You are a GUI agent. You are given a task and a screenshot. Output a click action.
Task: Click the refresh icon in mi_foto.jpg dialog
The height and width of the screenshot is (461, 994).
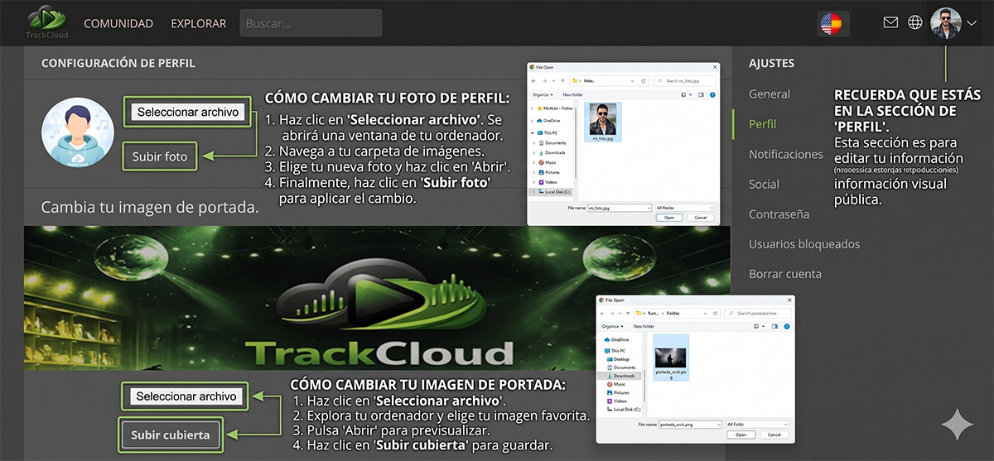[x=644, y=81]
